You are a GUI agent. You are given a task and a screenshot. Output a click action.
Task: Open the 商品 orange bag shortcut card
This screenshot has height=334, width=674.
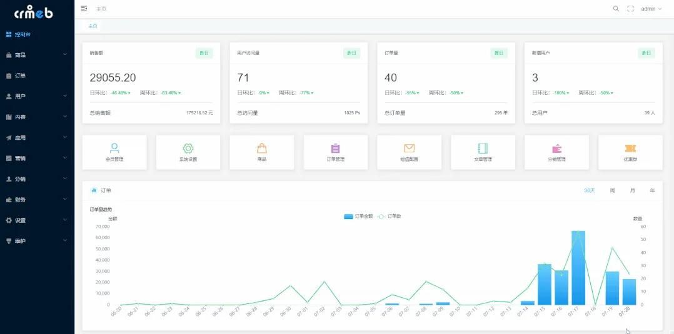point(262,152)
